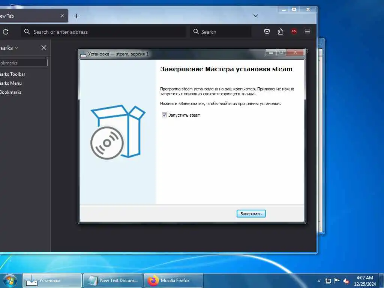The width and height of the screenshot is (384, 288).
Task: Click the Search bookmarks field in sidebar
Action: [x=23, y=63]
